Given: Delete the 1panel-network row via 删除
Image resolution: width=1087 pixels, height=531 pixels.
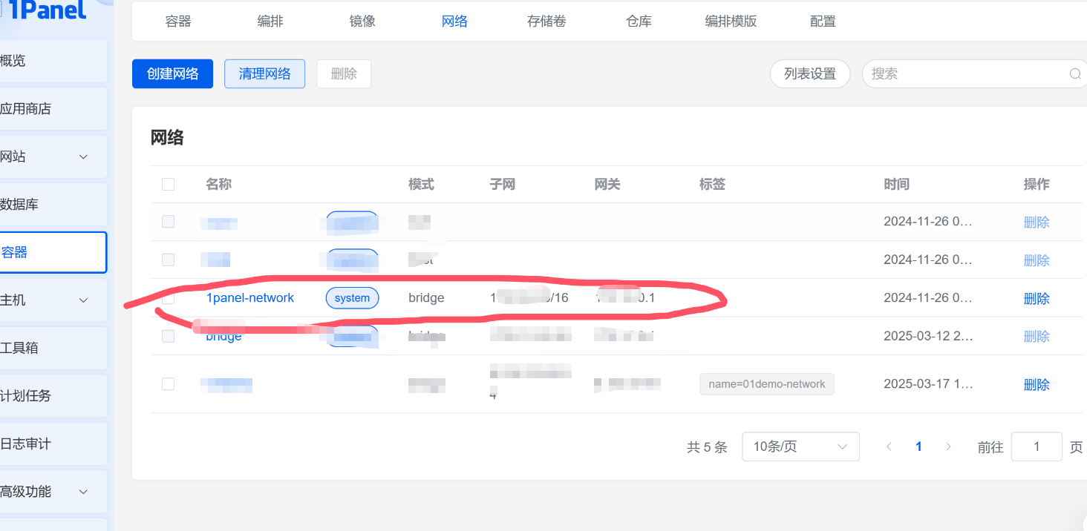Looking at the screenshot, I should 1036,299.
